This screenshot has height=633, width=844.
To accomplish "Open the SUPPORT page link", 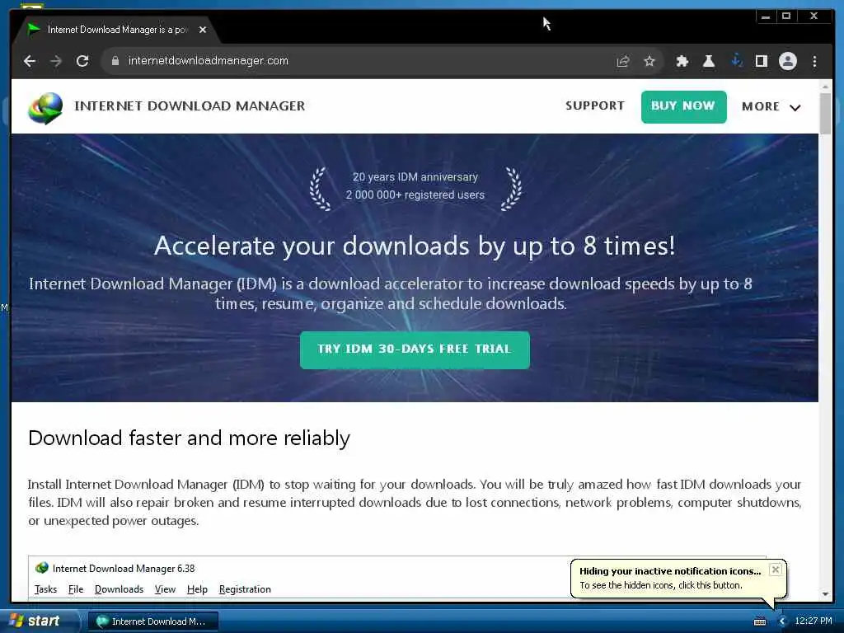I will (x=595, y=105).
